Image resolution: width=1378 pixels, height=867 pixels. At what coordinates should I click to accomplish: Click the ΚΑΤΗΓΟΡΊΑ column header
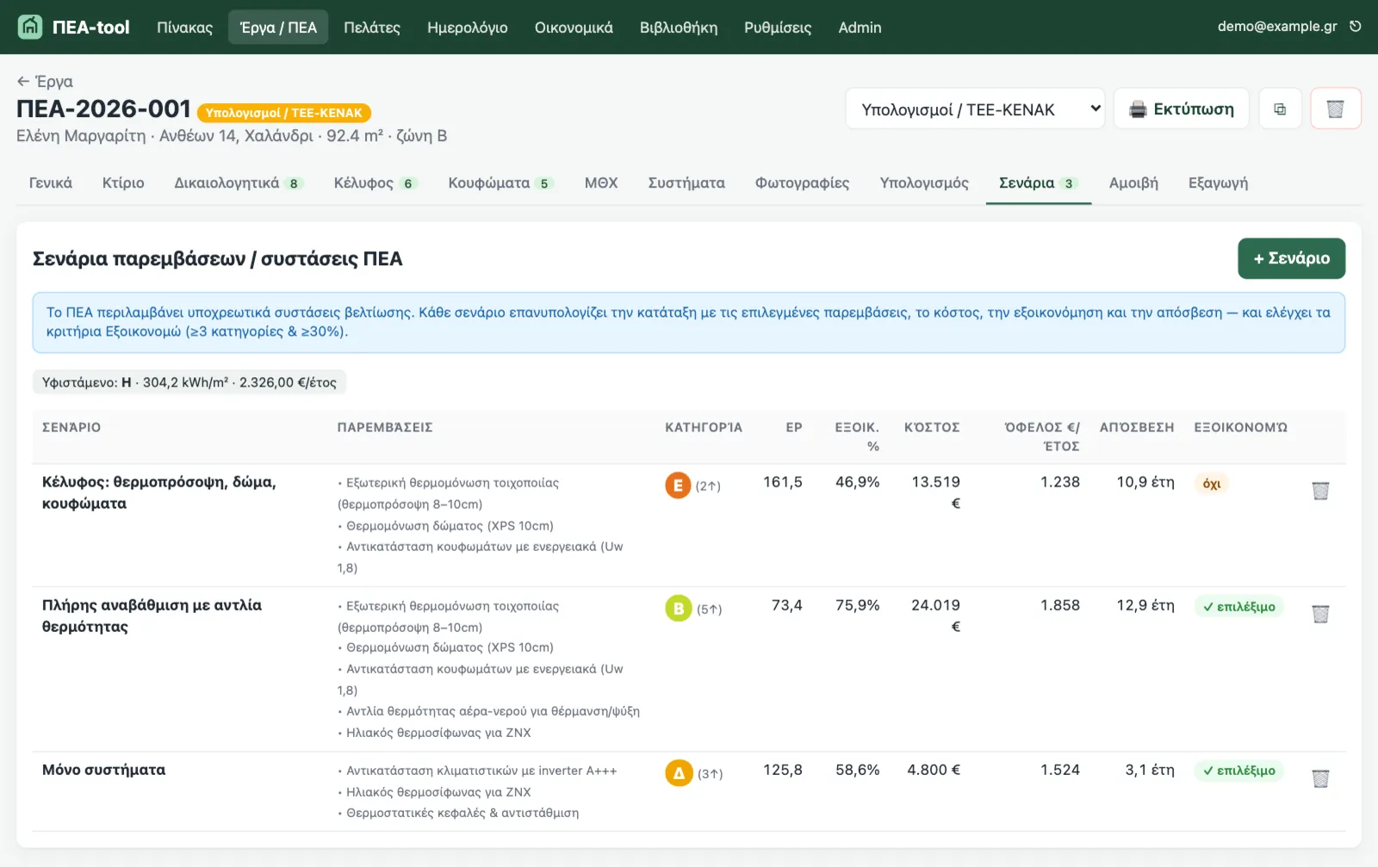(x=704, y=427)
